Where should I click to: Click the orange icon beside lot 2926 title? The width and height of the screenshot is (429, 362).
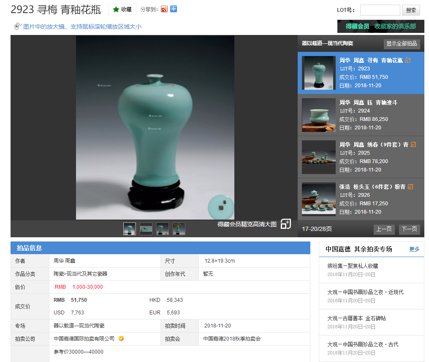[x=410, y=187]
